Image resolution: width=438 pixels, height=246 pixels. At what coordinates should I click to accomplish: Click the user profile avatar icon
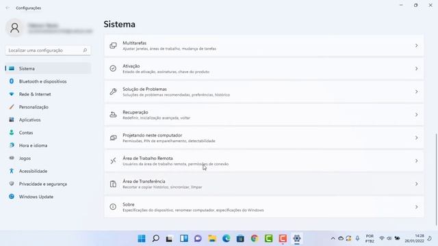(14, 28)
